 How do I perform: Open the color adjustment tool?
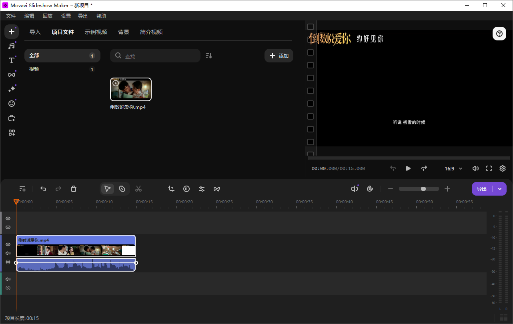186,189
